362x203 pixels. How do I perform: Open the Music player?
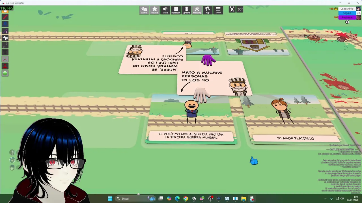click(165, 10)
